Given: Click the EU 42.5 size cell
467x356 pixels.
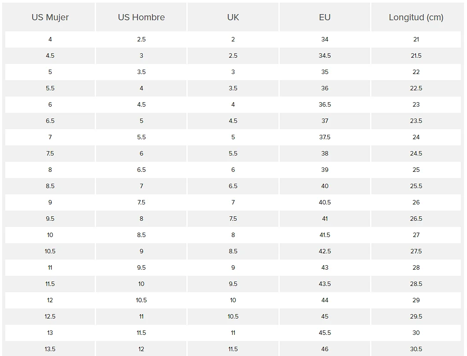Looking at the screenshot, I should (x=325, y=251).
